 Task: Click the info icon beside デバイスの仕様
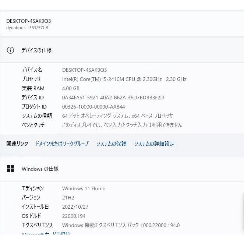click(10, 50)
